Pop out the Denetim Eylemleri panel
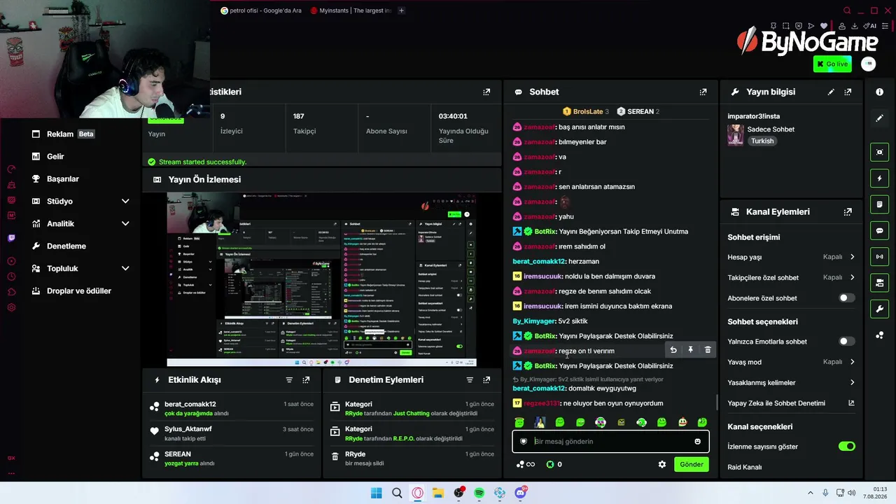The height and width of the screenshot is (504, 896). click(x=486, y=379)
